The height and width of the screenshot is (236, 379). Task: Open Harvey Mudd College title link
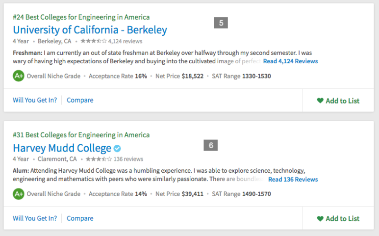tap(62, 148)
